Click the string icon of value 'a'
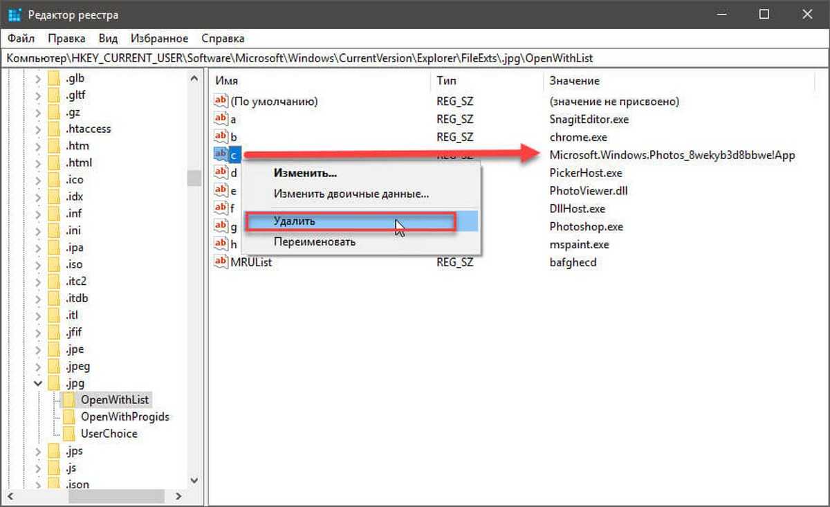This screenshot has height=507, width=830. pyautogui.click(x=221, y=120)
